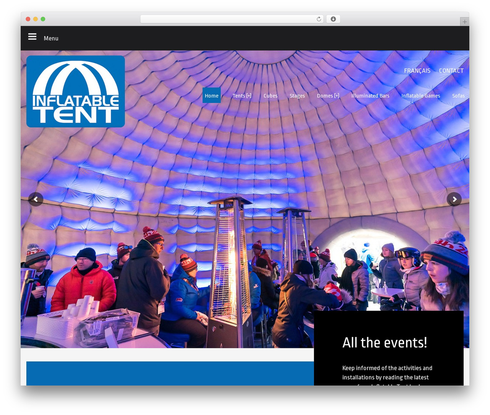Click the browser address bar

click(232, 19)
